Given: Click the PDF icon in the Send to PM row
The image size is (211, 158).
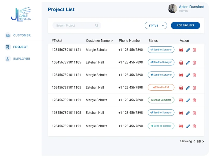Looking at the screenshot, I should coord(181,88).
